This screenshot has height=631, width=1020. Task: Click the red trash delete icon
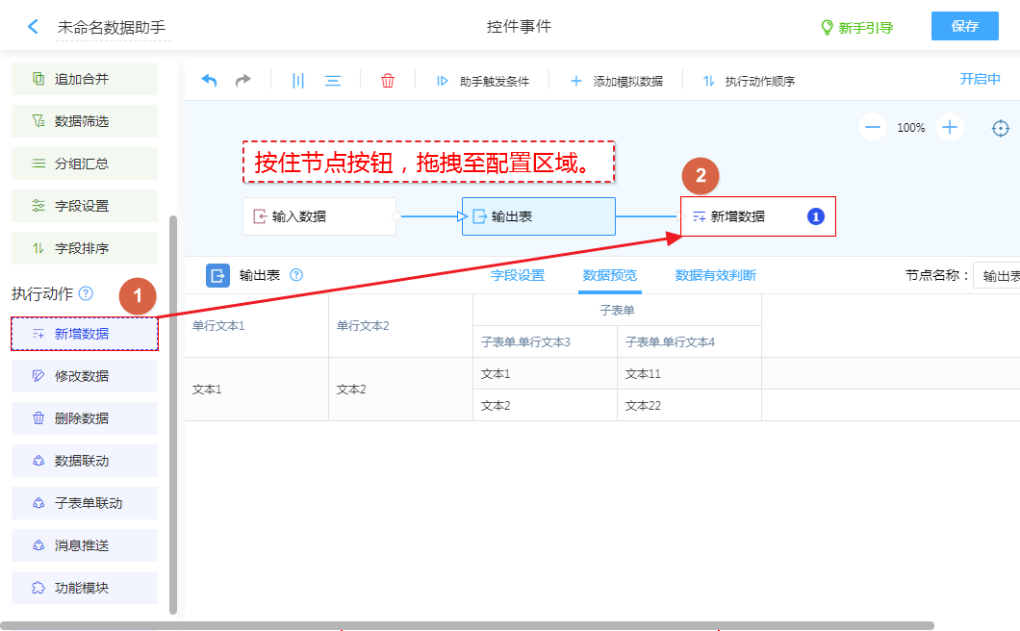pyautogui.click(x=388, y=81)
